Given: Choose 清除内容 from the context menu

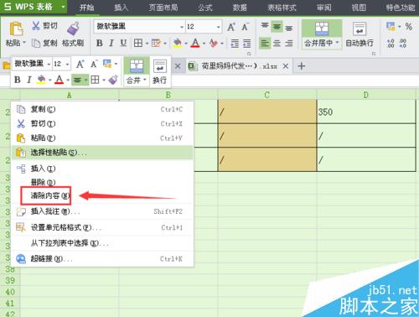Looking at the screenshot, I should [x=102, y=195].
